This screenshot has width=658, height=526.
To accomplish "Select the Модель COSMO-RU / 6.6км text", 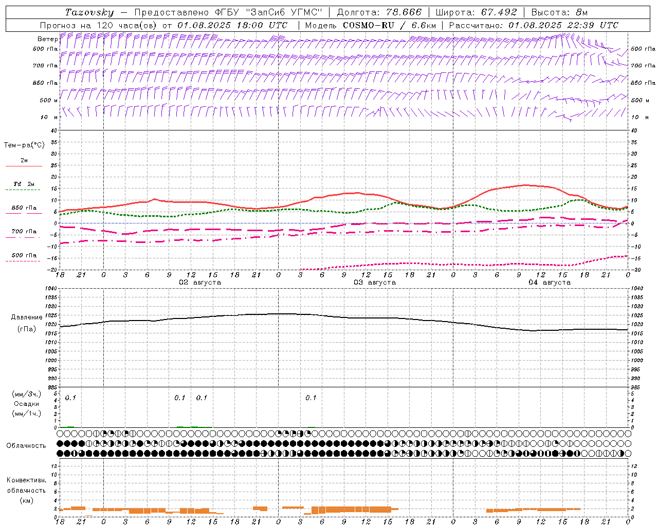I will [x=371, y=25].
